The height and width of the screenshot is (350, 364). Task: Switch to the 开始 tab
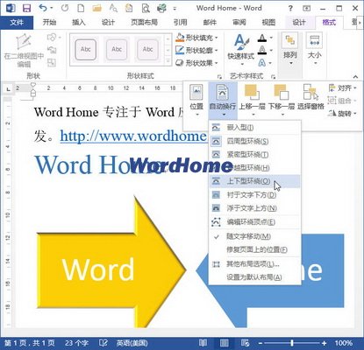49,22
